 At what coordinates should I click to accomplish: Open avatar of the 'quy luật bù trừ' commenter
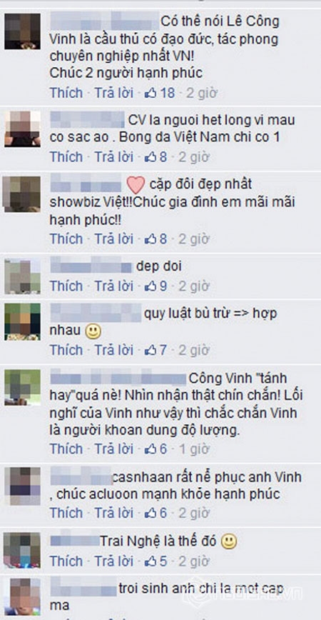click(23, 322)
